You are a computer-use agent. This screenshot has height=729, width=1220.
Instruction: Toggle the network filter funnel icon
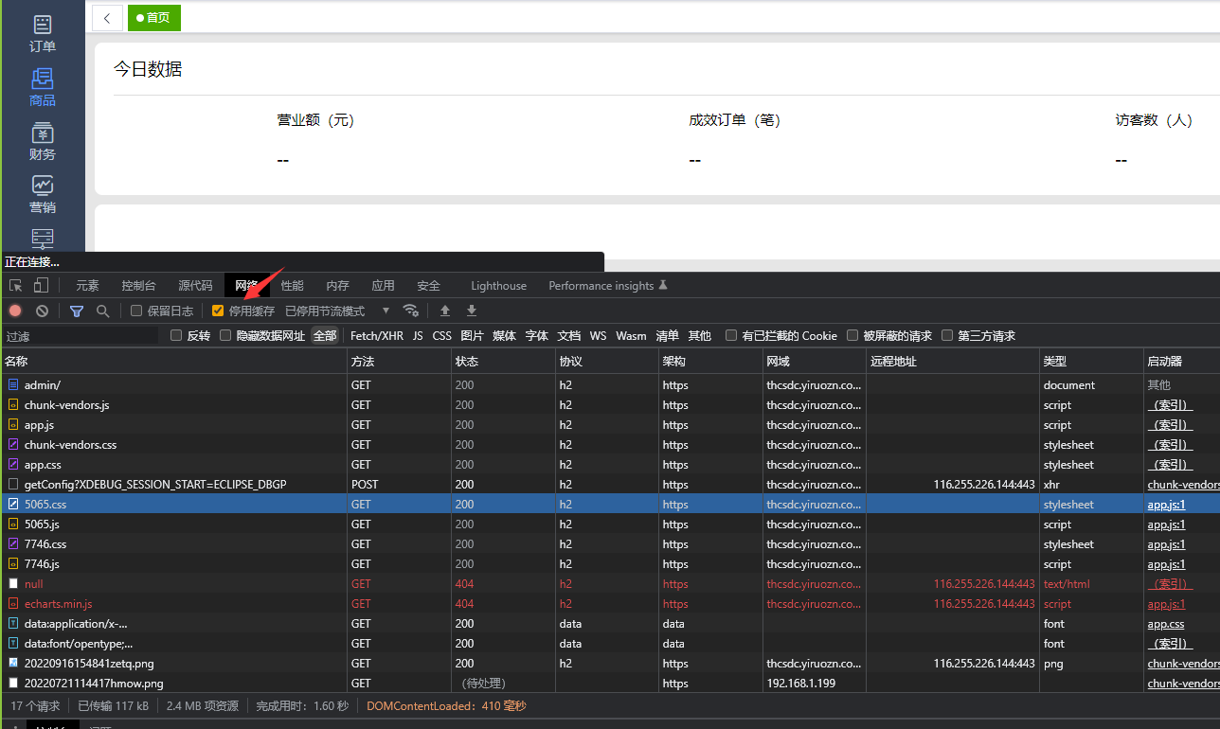click(x=77, y=311)
